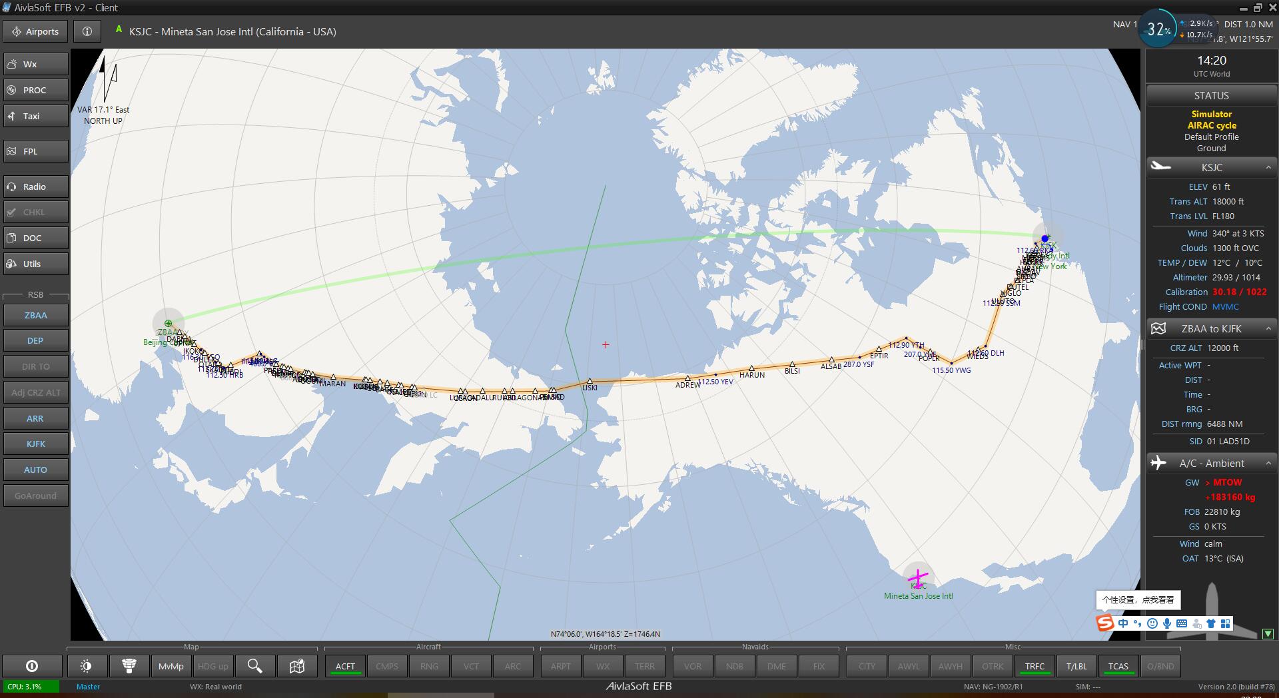
Task: Open the Taxi page
Action: click(x=36, y=116)
